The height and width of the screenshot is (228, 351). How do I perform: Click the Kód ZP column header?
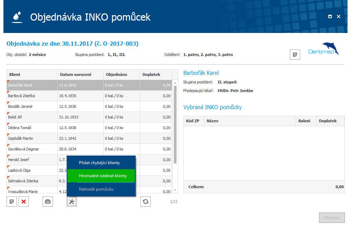click(194, 121)
